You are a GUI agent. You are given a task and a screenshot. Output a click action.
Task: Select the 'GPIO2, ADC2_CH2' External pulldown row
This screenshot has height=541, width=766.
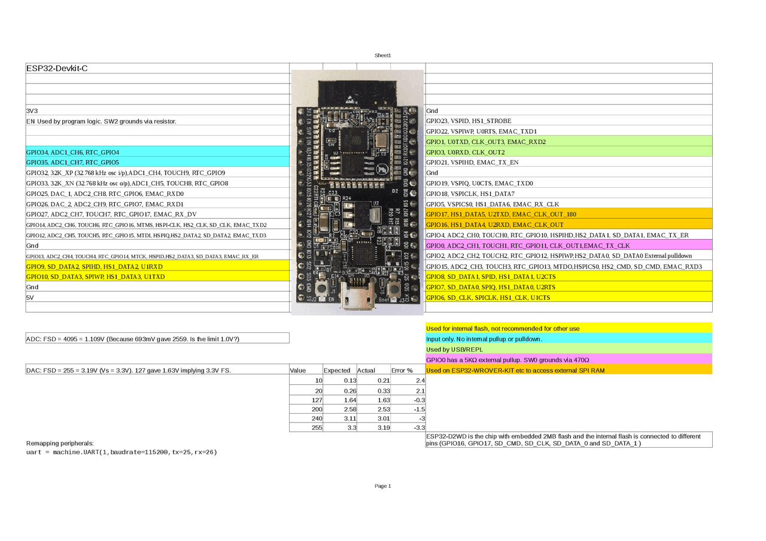pyautogui.click(x=569, y=256)
